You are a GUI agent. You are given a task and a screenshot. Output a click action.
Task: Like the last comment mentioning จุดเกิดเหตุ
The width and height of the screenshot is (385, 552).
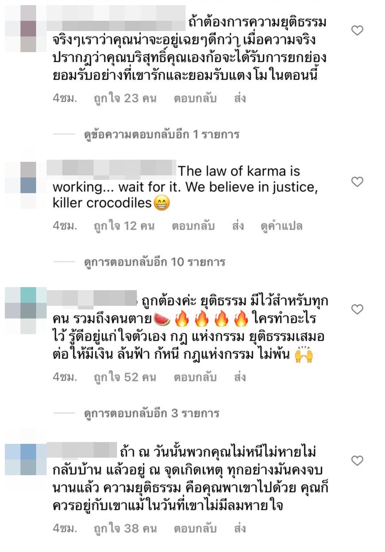pyautogui.click(x=357, y=461)
